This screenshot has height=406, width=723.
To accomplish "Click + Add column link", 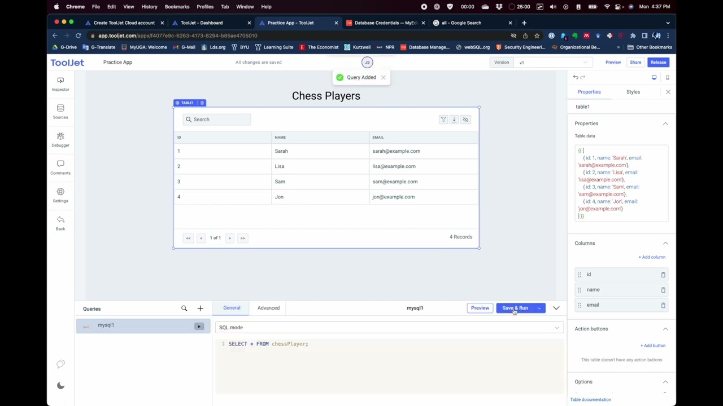I will (652, 257).
